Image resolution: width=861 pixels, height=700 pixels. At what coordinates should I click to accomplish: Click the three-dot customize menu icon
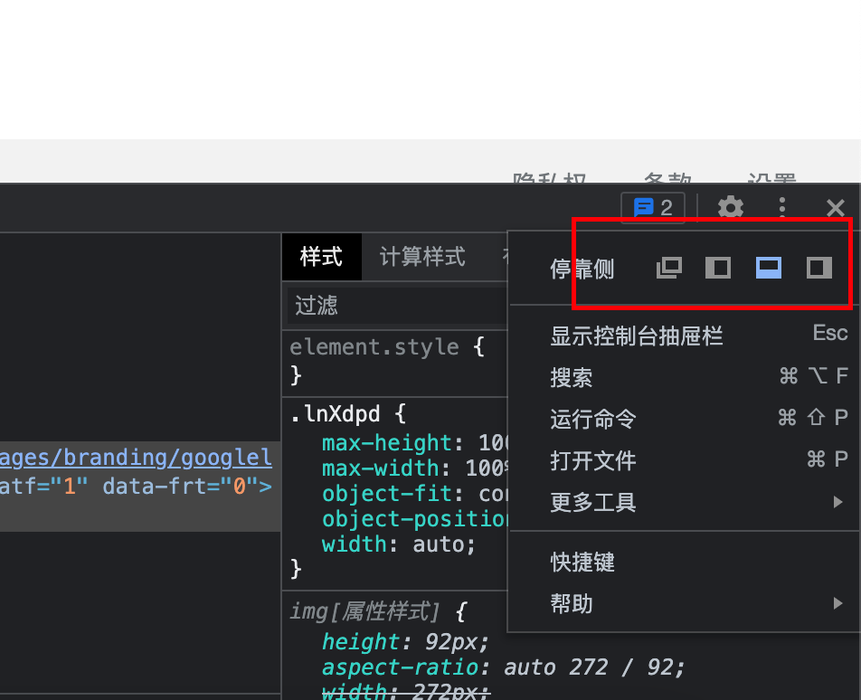click(782, 208)
